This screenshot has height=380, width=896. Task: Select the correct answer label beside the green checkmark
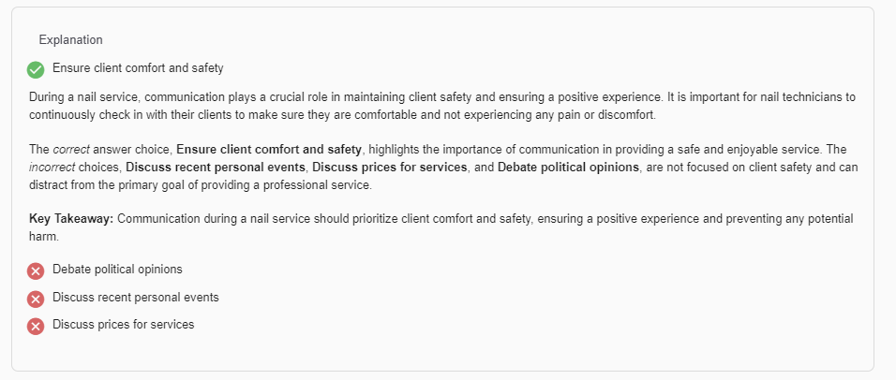point(138,68)
